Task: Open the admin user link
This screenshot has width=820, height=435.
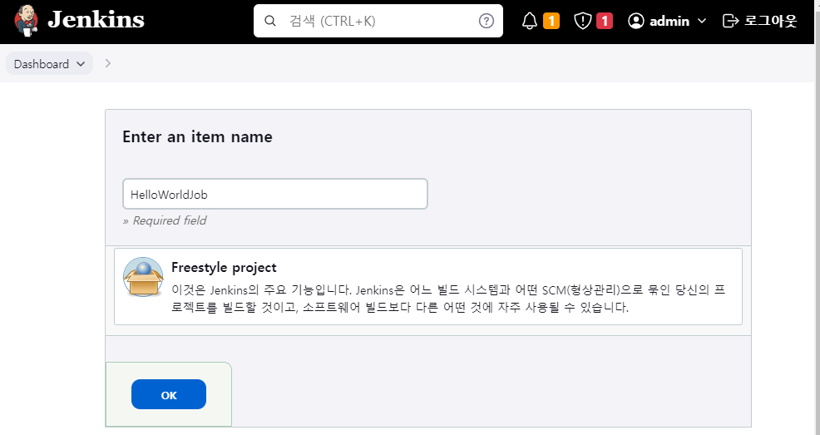Action: 669,21
